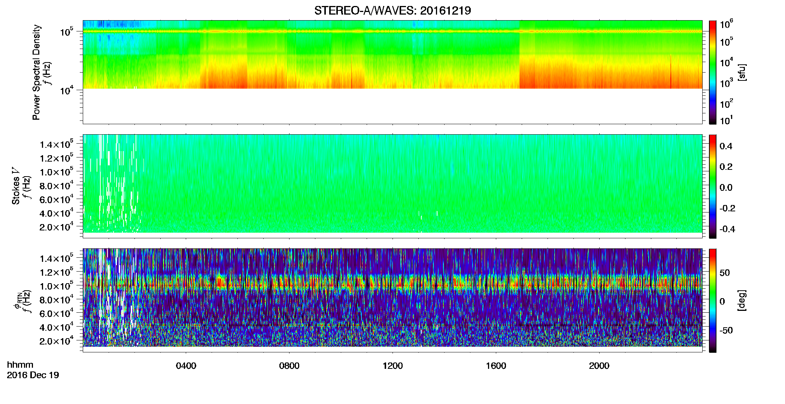
Task: Click the 0.0 Stokes colorbar tick label
Action: 726,188
